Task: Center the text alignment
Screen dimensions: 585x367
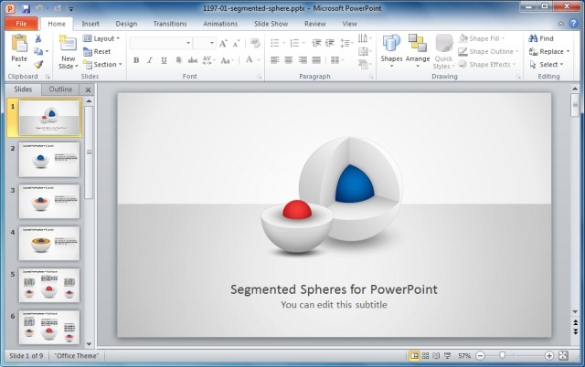Action: point(289,60)
